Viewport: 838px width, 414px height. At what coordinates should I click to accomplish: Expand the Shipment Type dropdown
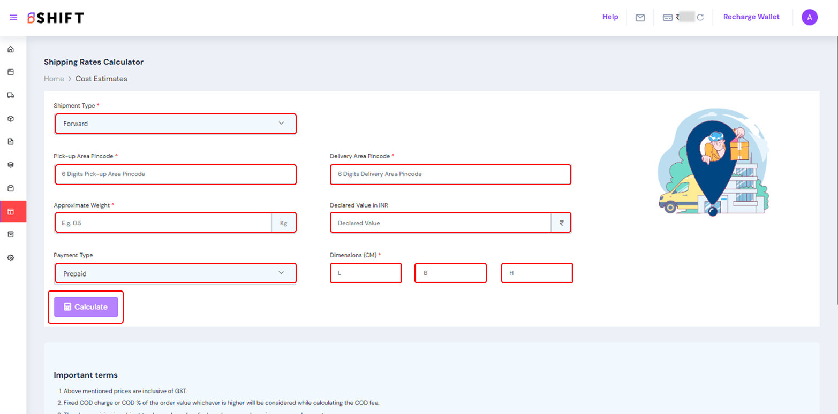175,124
